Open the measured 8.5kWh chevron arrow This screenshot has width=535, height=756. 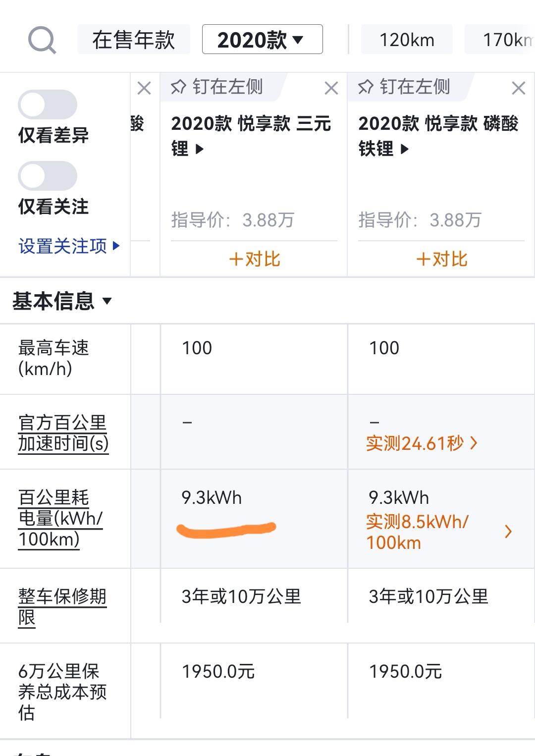508,532
